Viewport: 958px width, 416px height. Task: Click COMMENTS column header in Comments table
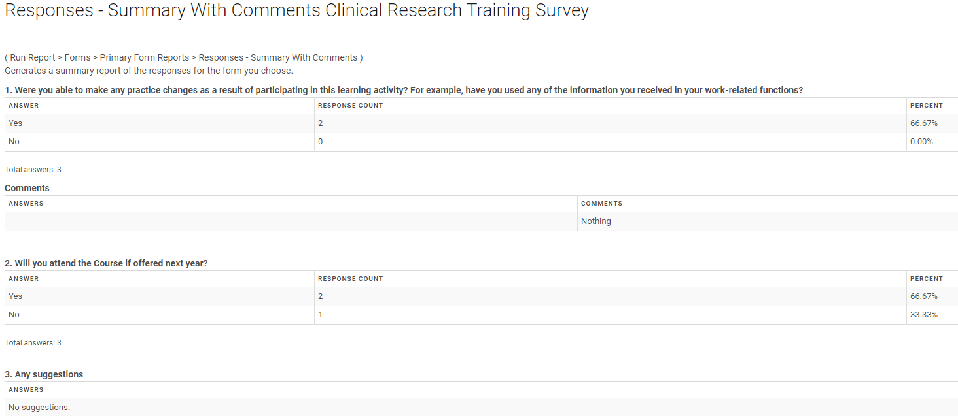tap(601, 204)
